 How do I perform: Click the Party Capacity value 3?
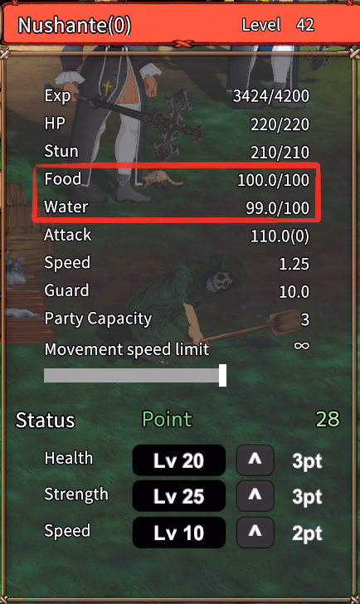coord(305,319)
